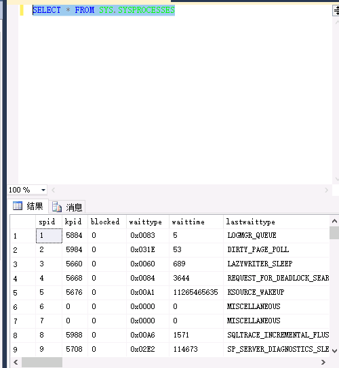Image resolution: width=339 pixels, height=368 pixels.
Task: Click in the SELECT query editor text
Action: (104, 10)
